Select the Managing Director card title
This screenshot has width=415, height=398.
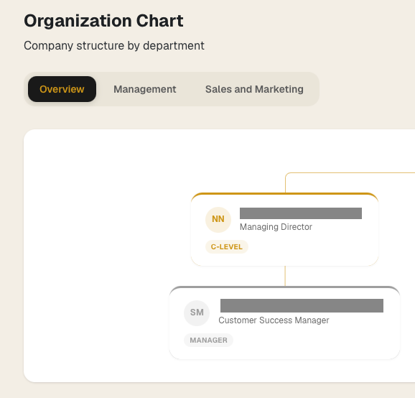[x=276, y=227]
